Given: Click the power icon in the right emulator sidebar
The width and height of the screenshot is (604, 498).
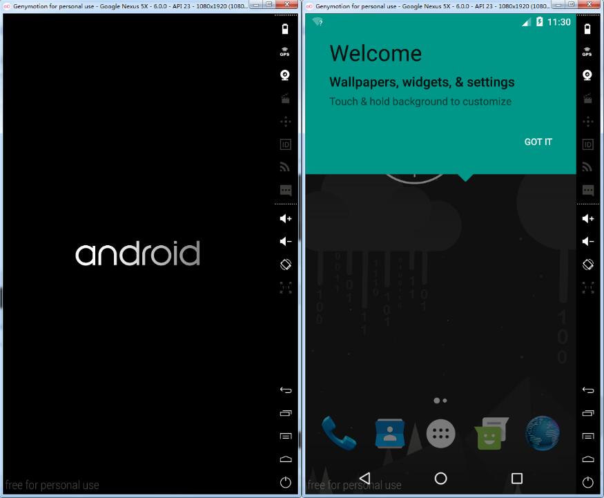Looking at the screenshot, I should click(x=588, y=482).
